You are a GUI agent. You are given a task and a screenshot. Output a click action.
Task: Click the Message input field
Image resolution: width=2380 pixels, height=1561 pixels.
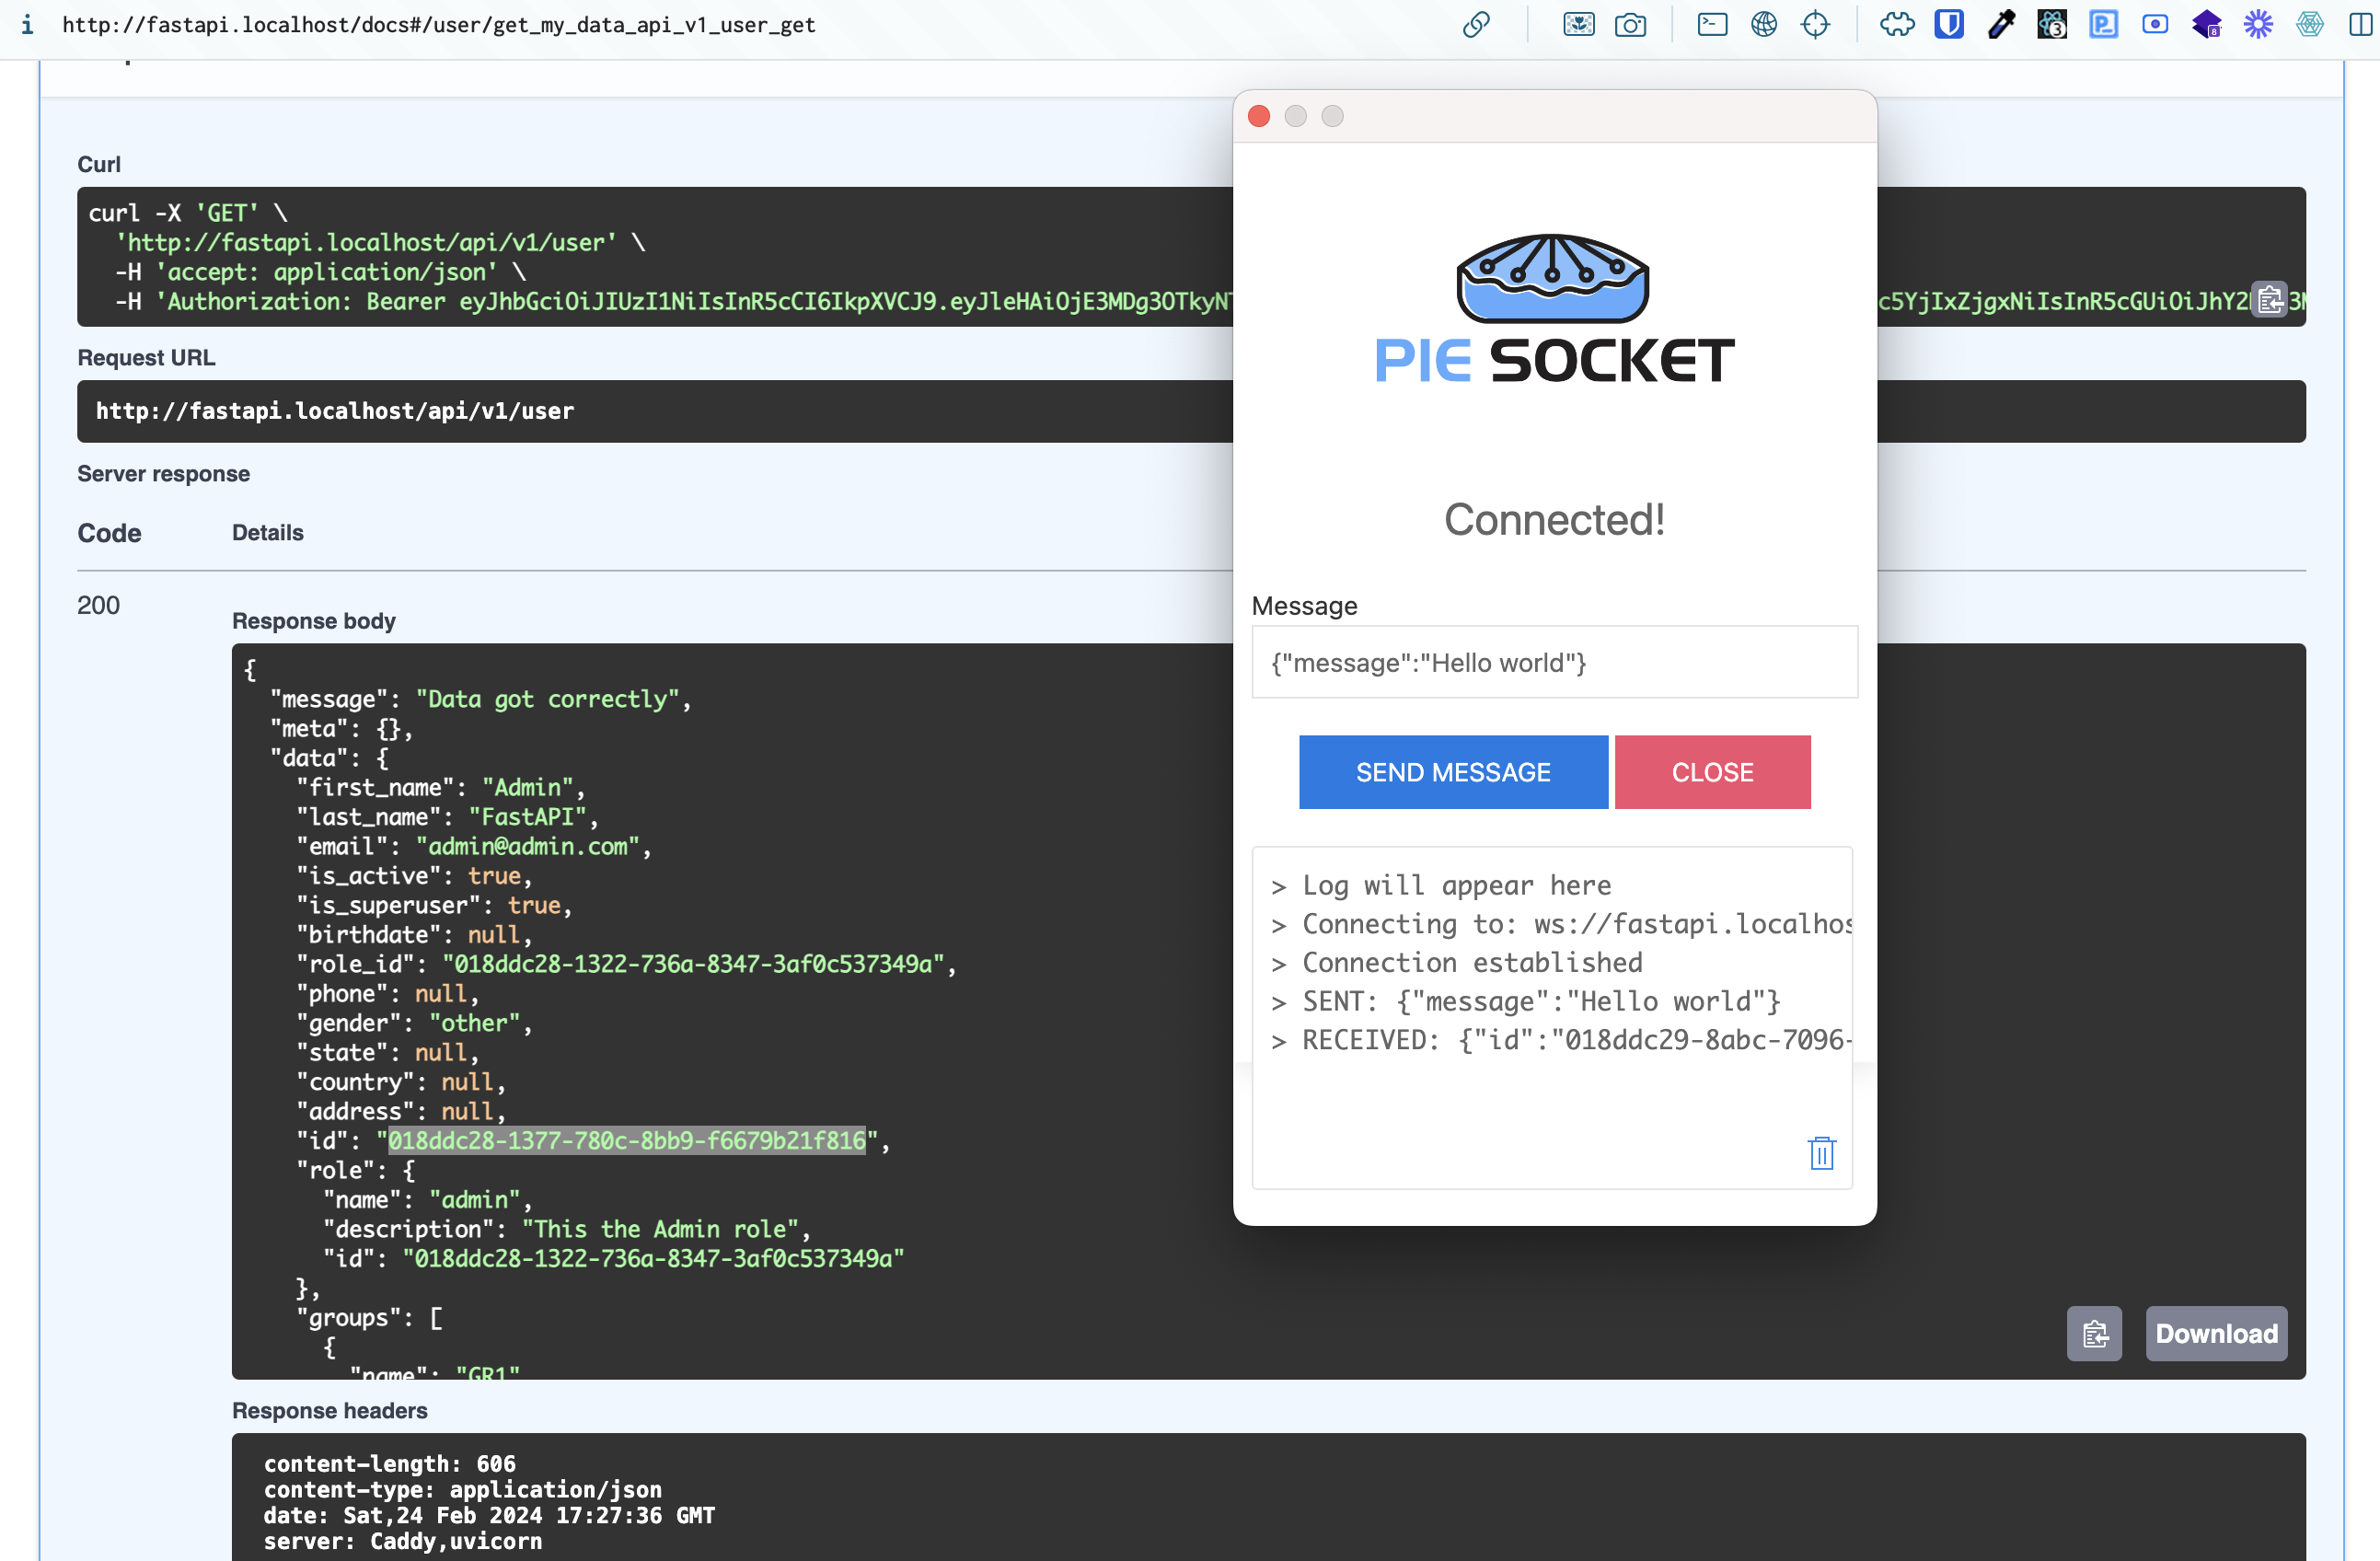(1554, 662)
